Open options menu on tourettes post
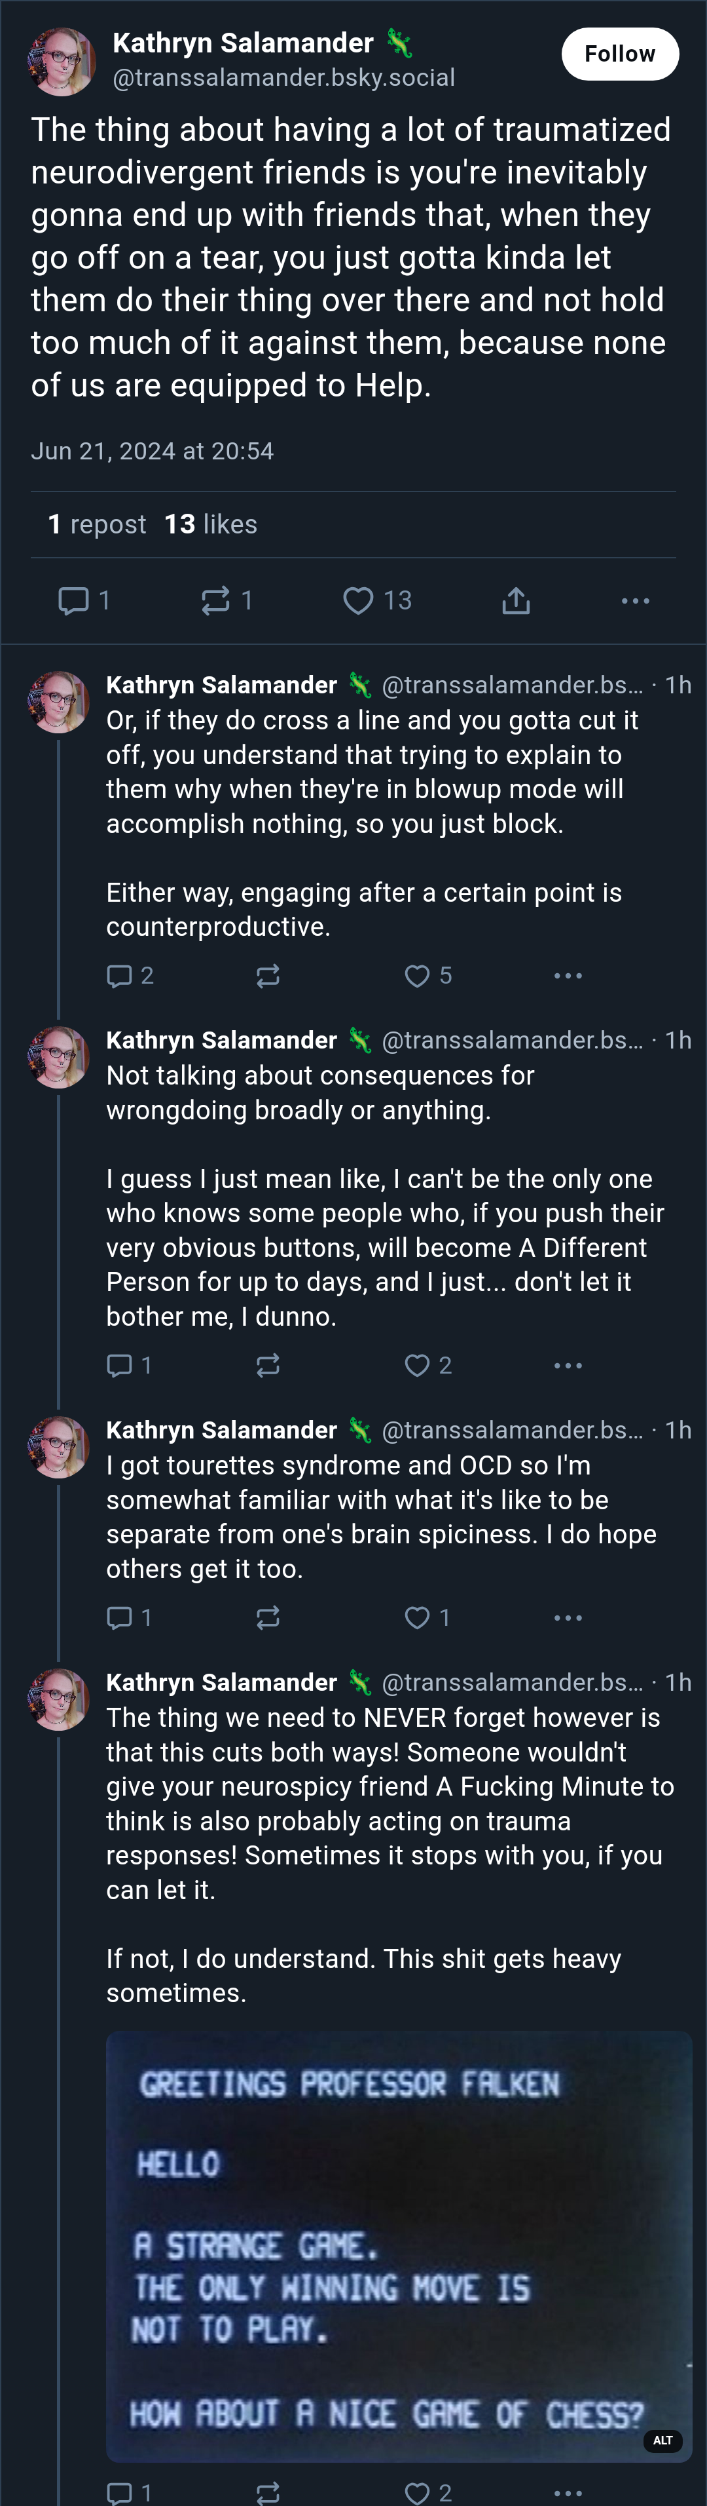 568,1618
